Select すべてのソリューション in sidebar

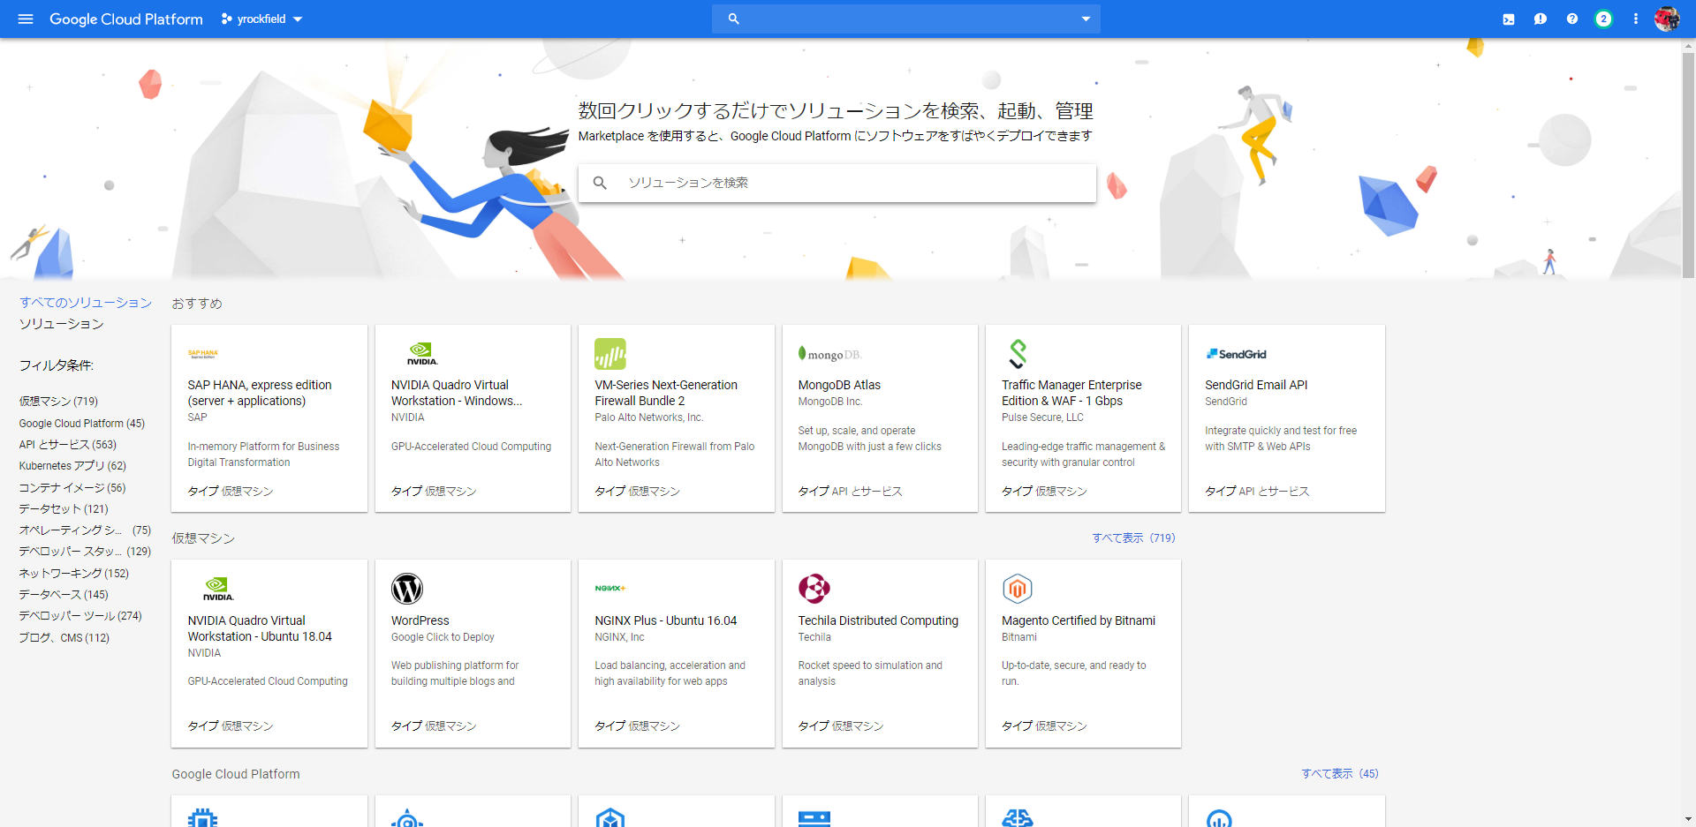click(x=86, y=303)
